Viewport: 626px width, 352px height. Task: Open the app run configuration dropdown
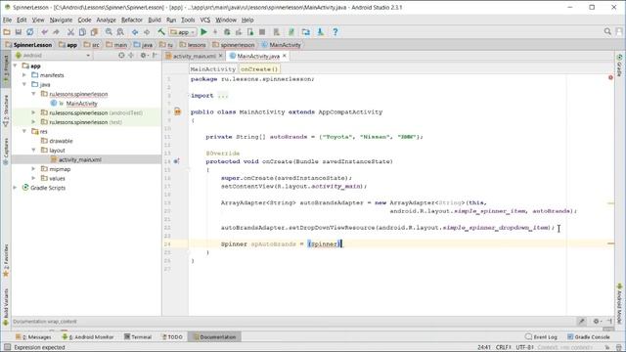coord(183,32)
